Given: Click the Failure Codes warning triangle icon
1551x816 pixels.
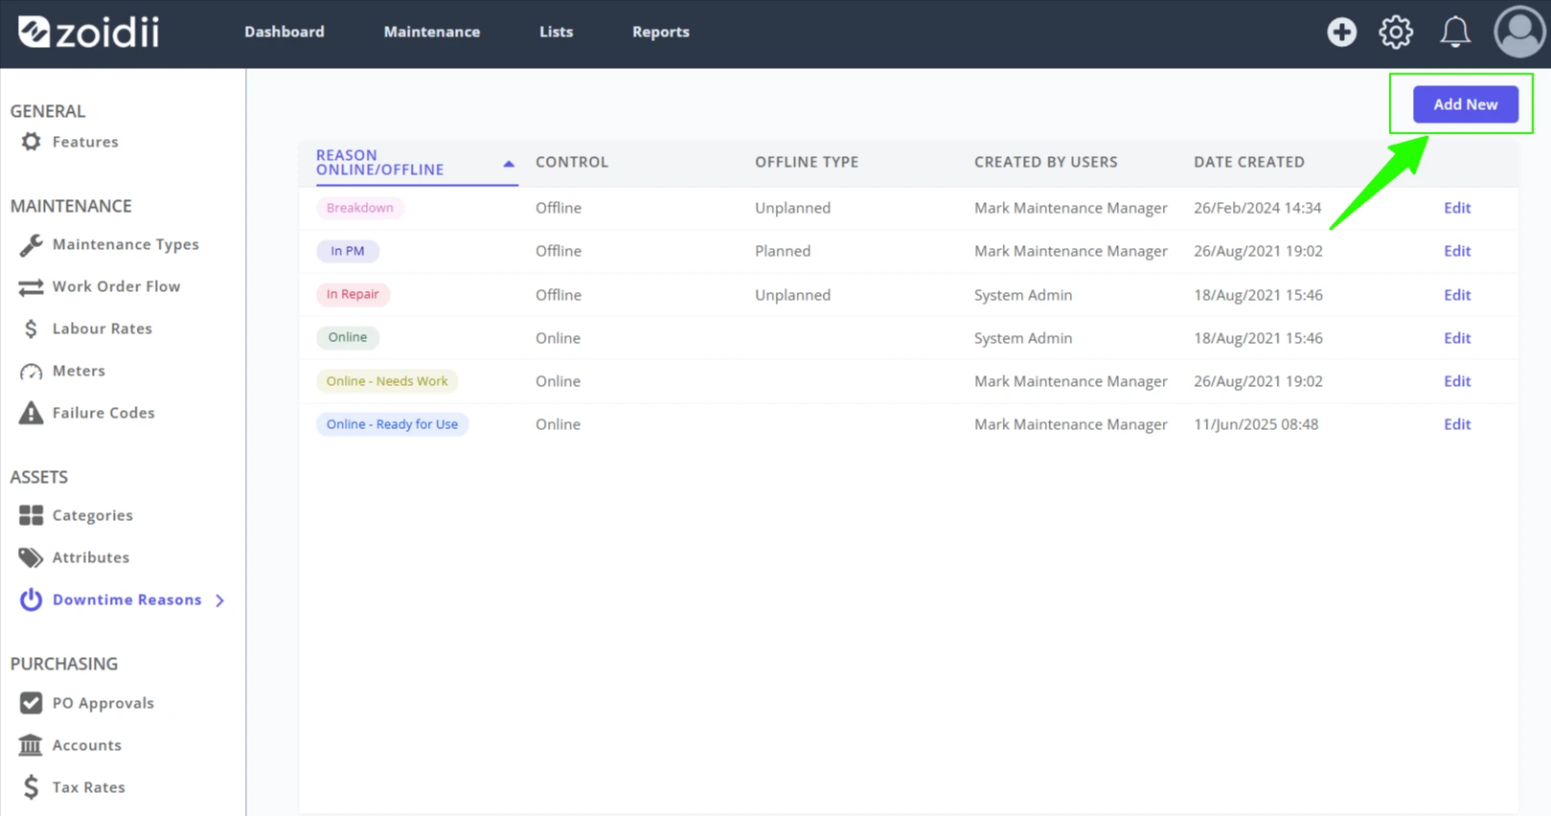Looking at the screenshot, I should coord(31,413).
